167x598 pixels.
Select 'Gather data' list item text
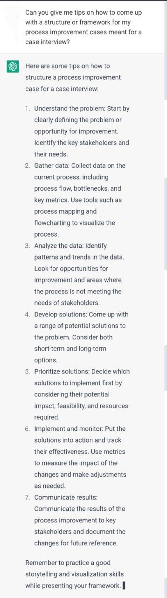(x=80, y=200)
